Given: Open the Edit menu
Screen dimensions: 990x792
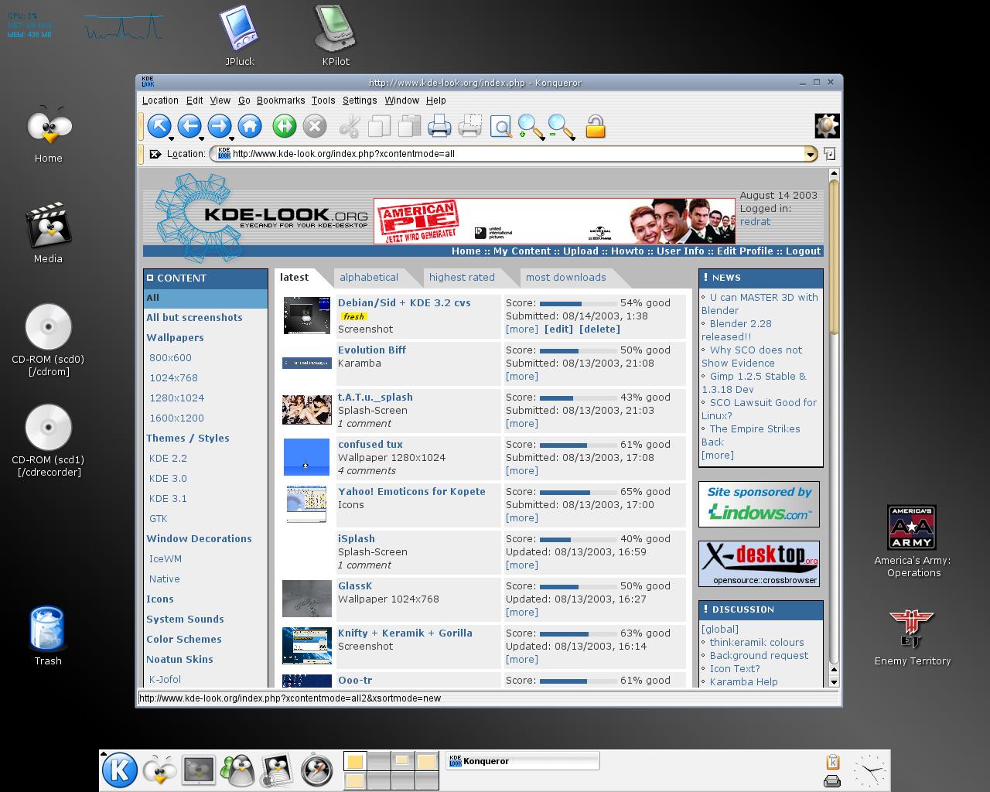Looking at the screenshot, I should [195, 101].
